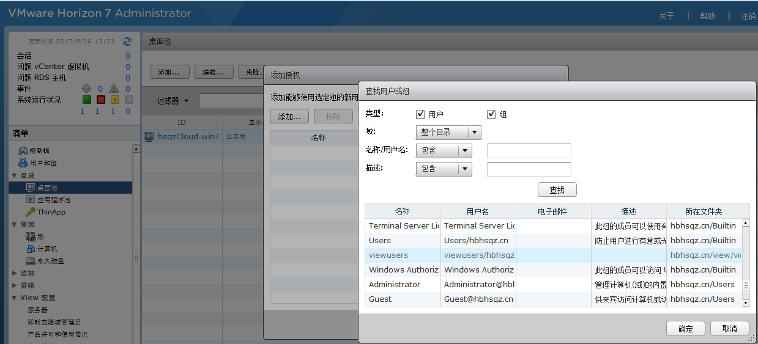The height and width of the screenshot is (344, 758).
Task: Click 注销 Logout in top bar
Action: [748, 16]
